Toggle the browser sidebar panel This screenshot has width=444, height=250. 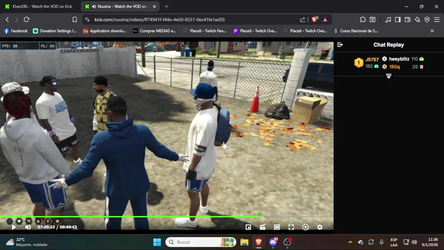[398, 20]
